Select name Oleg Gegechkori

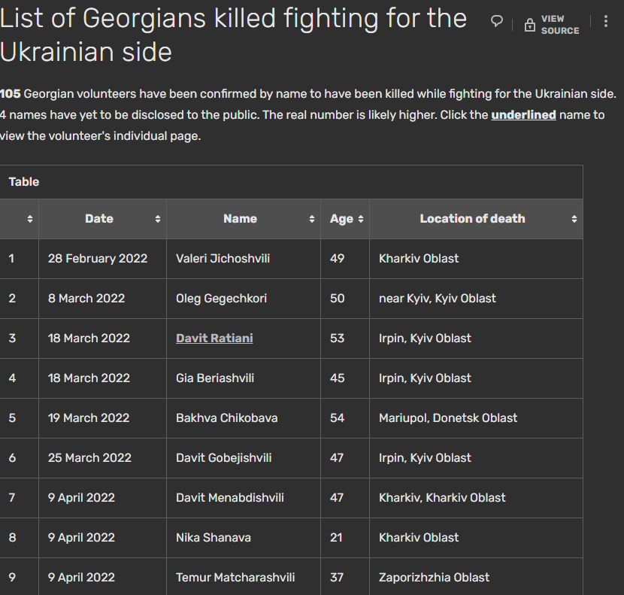[x=221, y=299]
